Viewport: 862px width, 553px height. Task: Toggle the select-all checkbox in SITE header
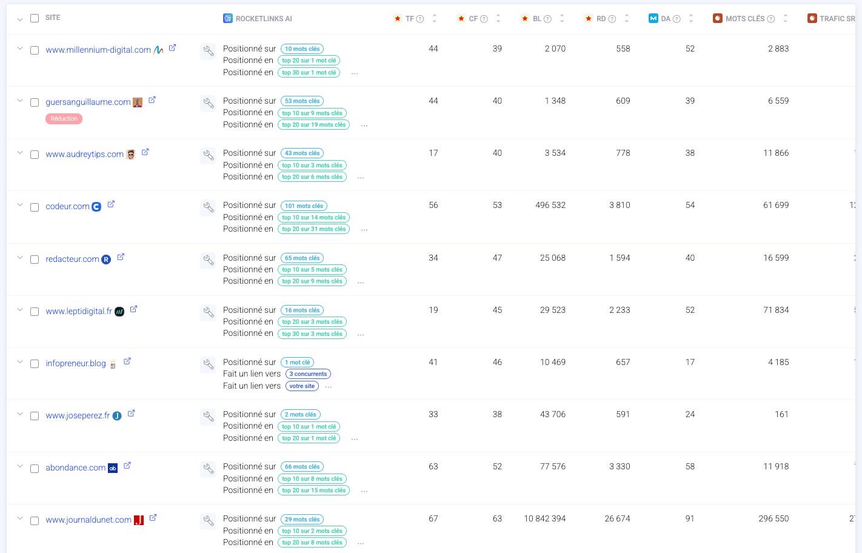tap(35, 18)
